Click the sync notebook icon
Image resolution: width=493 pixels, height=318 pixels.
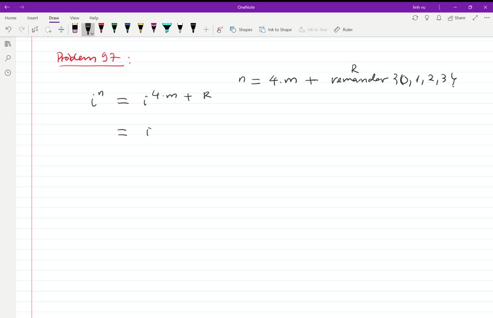(x=415, y=17)
